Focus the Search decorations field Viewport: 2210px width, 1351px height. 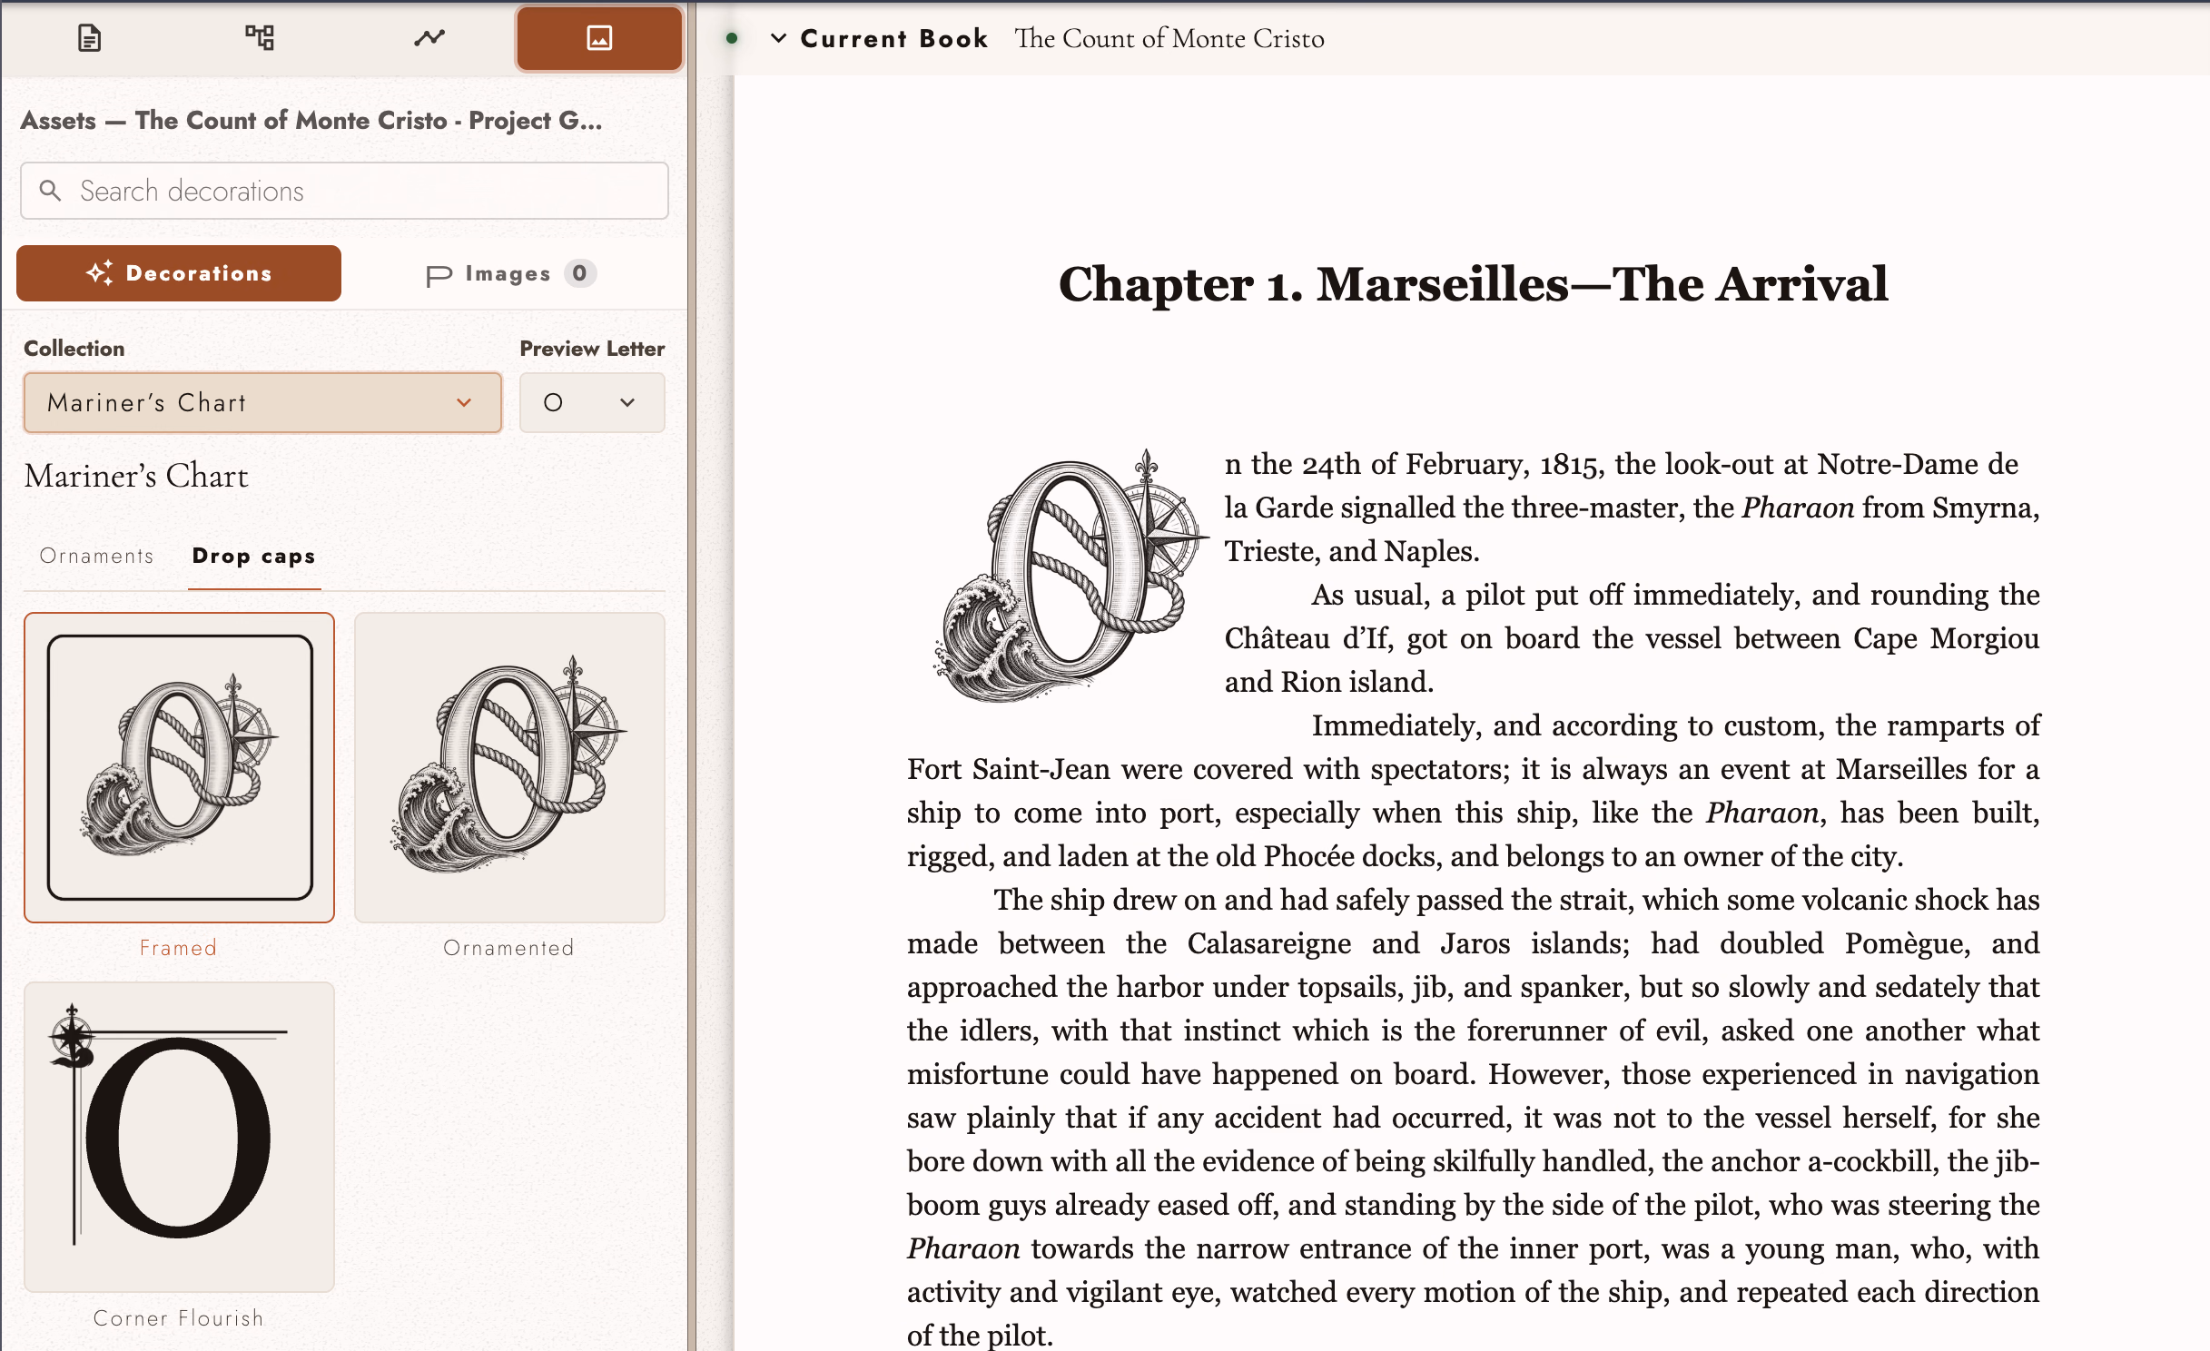tap(344, 191)
